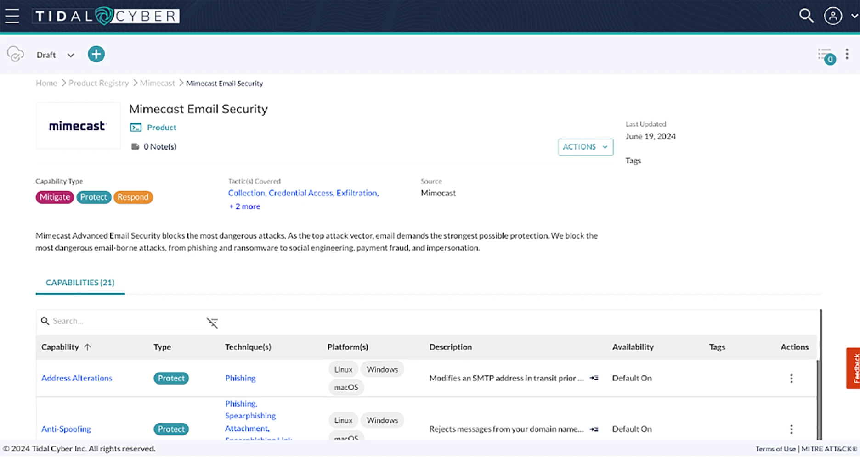Open the user account avatar menu

tap(833, 16)
